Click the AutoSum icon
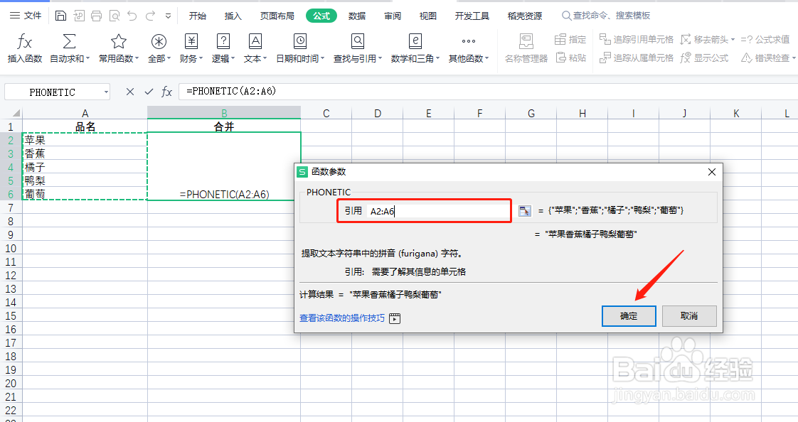This screenshot has height=422, width=798. (68, 48)
